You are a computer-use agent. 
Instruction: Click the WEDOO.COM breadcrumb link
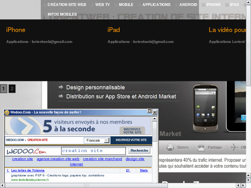pyautogui.click(x=15, y=140)
